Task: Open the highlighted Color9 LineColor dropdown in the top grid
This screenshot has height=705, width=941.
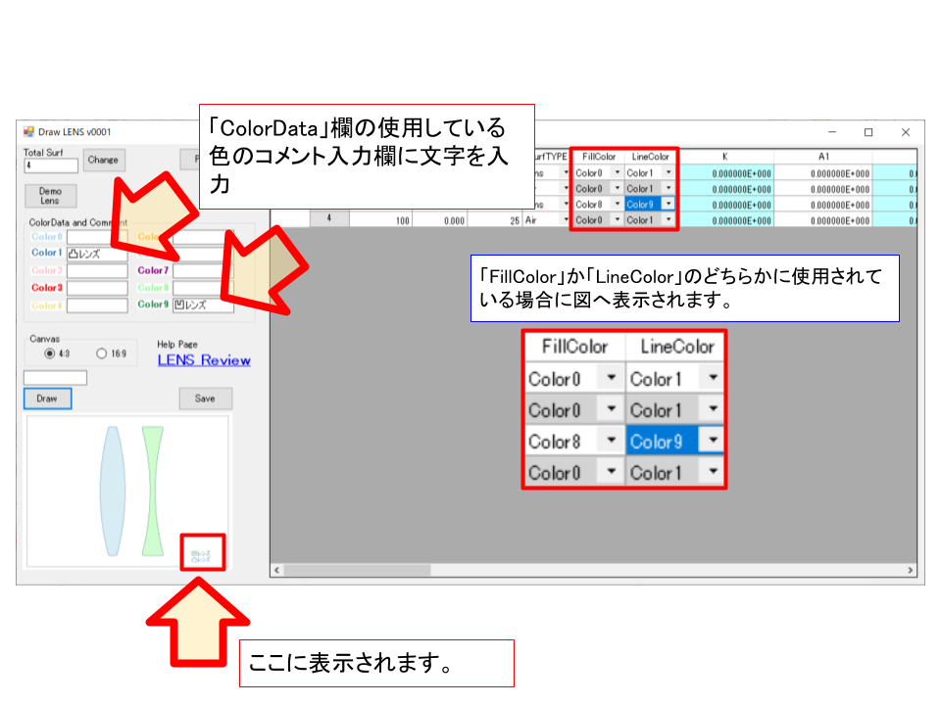Action: point(669,204)
